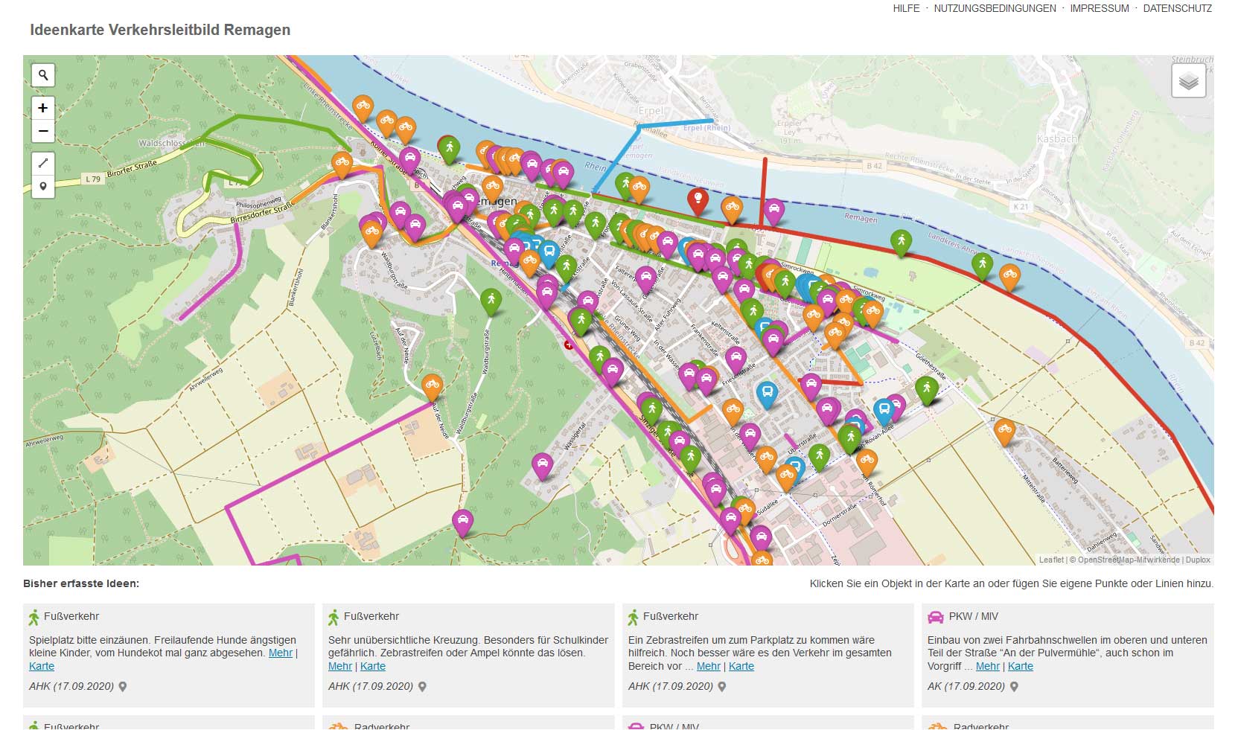The height and width of the screenshot is (730, 1238).
Task: Open Karte link in the Fahrbahnschwellen card
Action: click(1021, 667)
